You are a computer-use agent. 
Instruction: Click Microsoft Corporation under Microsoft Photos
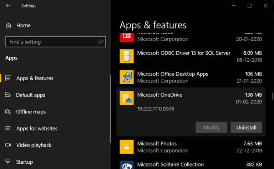point(163,150)
